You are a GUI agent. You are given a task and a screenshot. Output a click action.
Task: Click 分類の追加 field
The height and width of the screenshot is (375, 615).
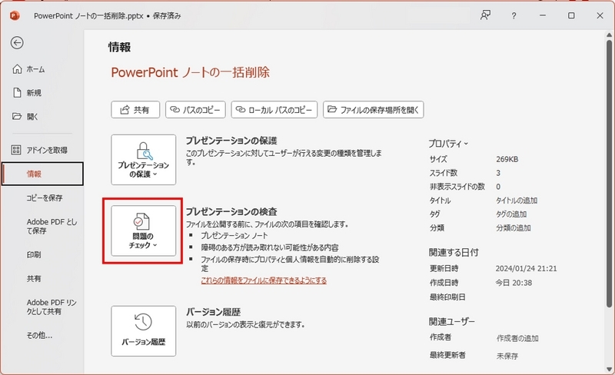click(513, 228)
